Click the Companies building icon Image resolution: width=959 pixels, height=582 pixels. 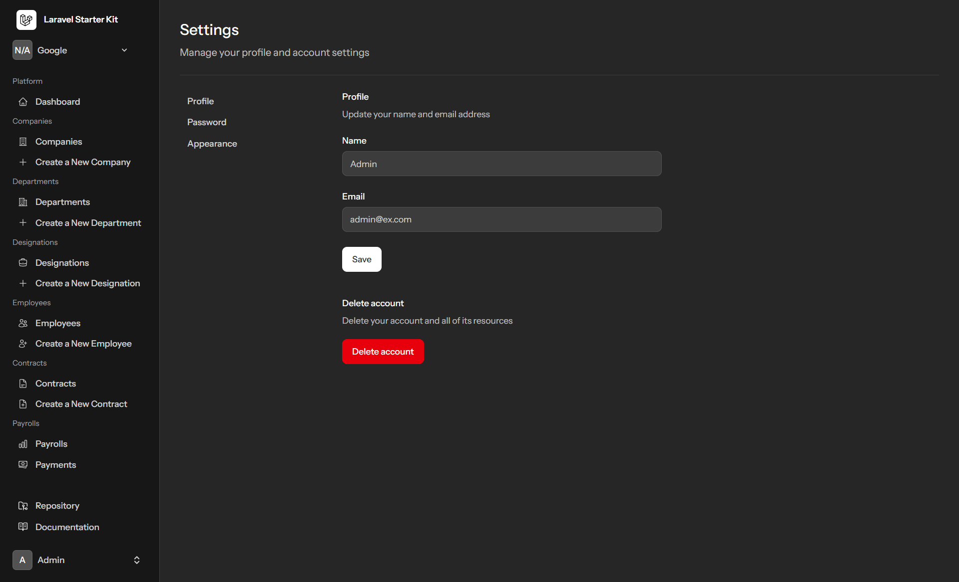pyautogui.click(x=23, y=142)
